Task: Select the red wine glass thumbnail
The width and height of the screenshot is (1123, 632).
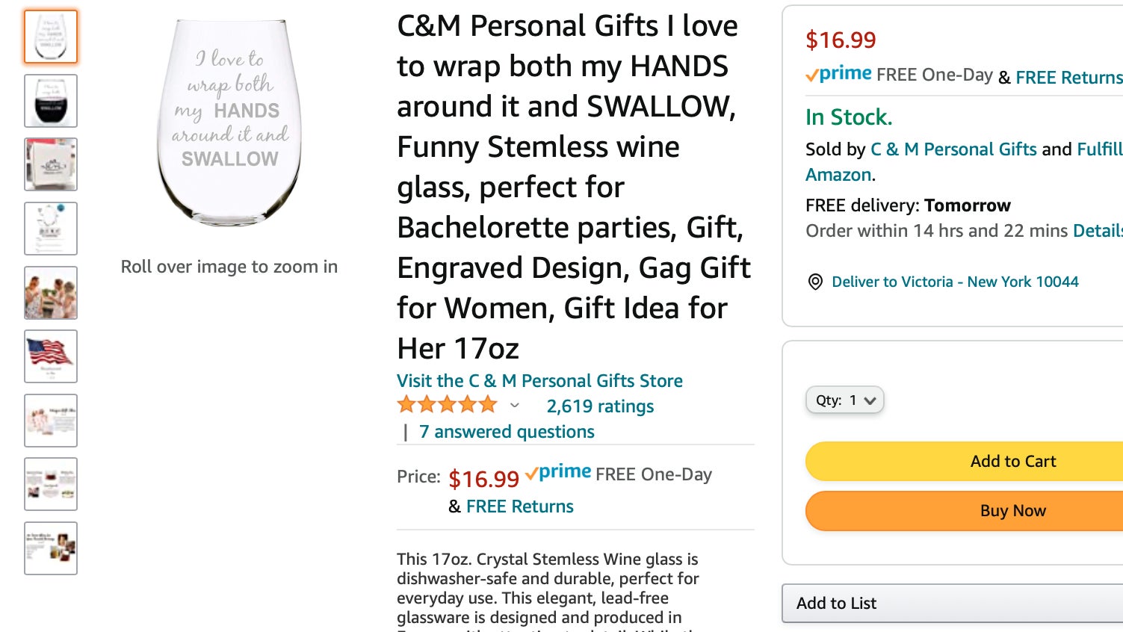Action: [x=50, y=101]
